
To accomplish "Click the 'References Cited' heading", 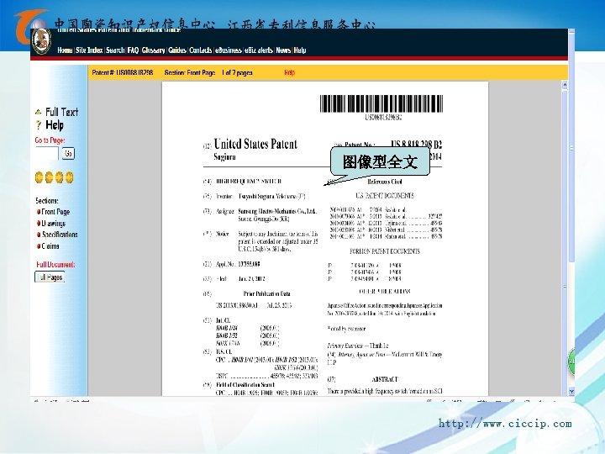I will (385, 182).
